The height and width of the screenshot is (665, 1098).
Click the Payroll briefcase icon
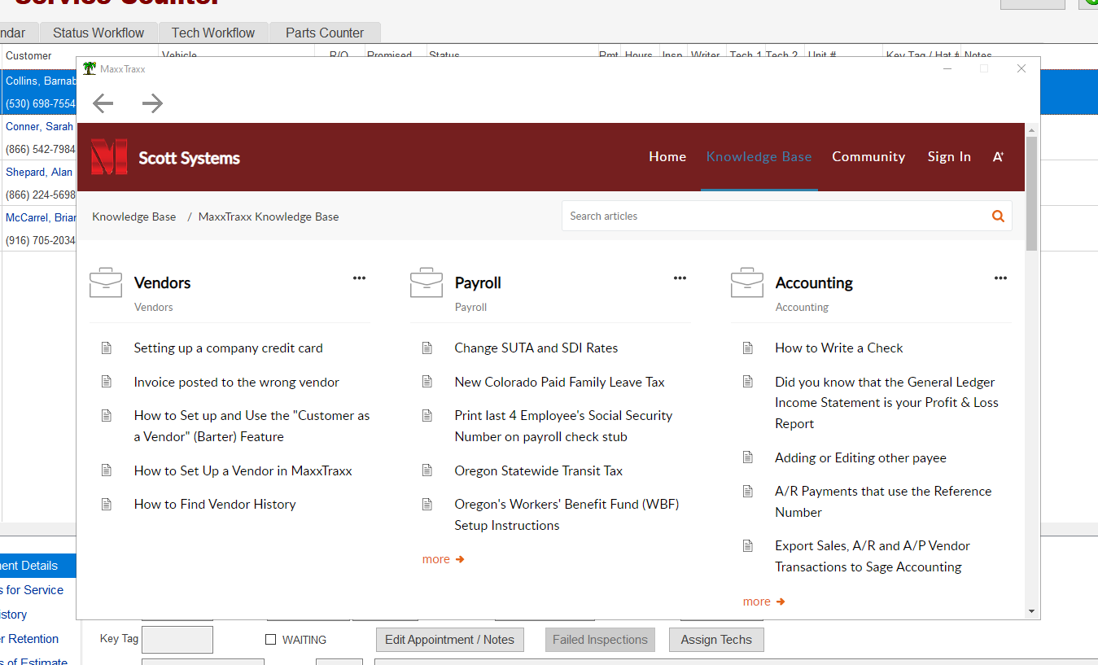point(427,282)
